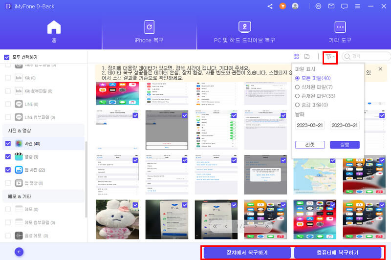Screen dimensions: 391x260
Task: Jump to first page double arrow
Action: click(x=215, y=226)
